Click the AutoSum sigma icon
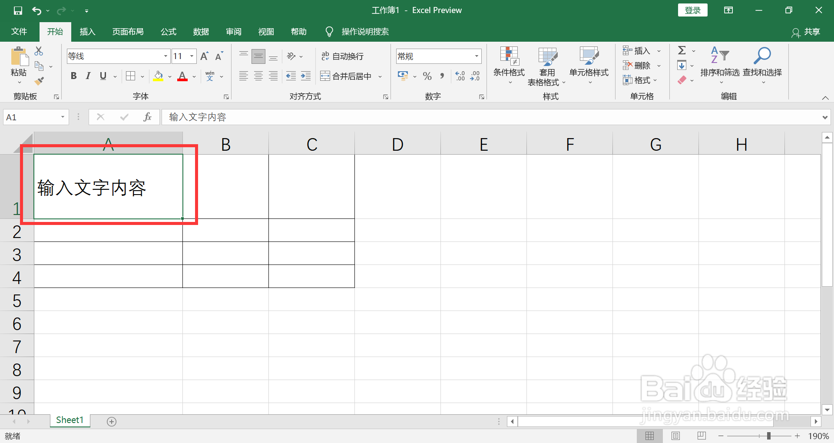This screenshot has width=834, height=443. coord(682,51)
